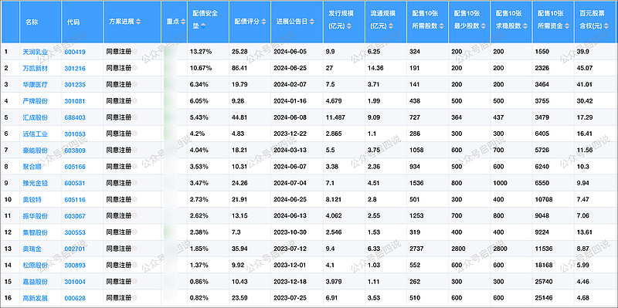The width and height of the screenshot is (618, 308).
Task: Sort by the 配债评分 column arrows
Action: [263, 22]
